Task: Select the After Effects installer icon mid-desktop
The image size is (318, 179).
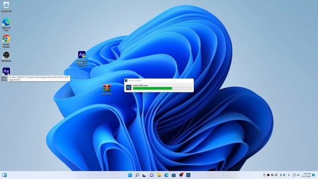Action: (81, 58)
